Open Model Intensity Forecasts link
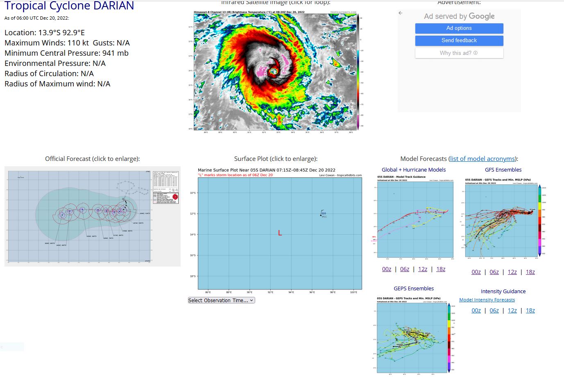 point(487,300)
